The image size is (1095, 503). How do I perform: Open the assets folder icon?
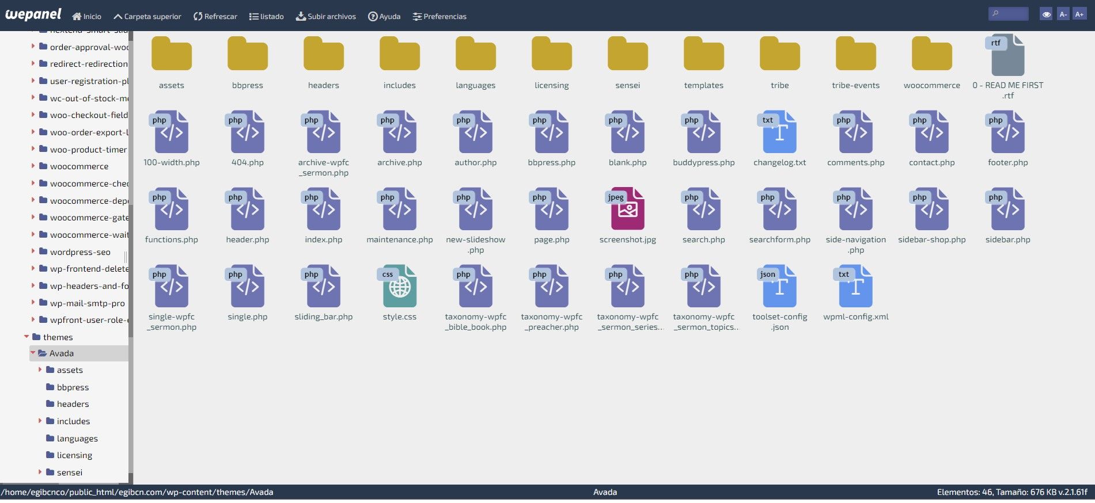[x=171, y=54]
